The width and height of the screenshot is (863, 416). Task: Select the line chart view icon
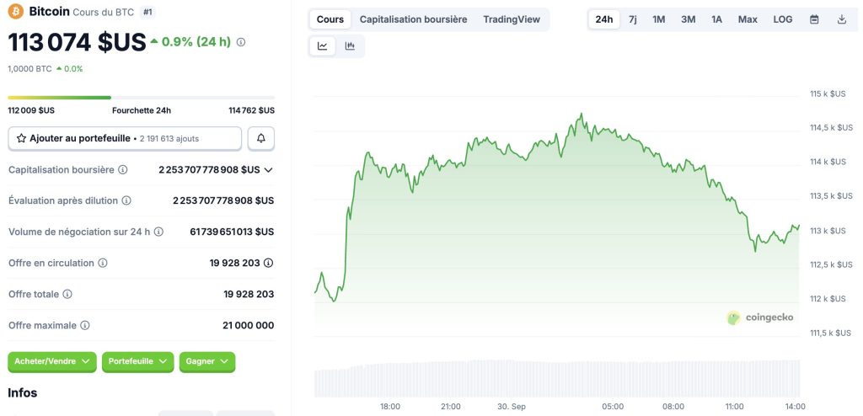click(323, 46)
